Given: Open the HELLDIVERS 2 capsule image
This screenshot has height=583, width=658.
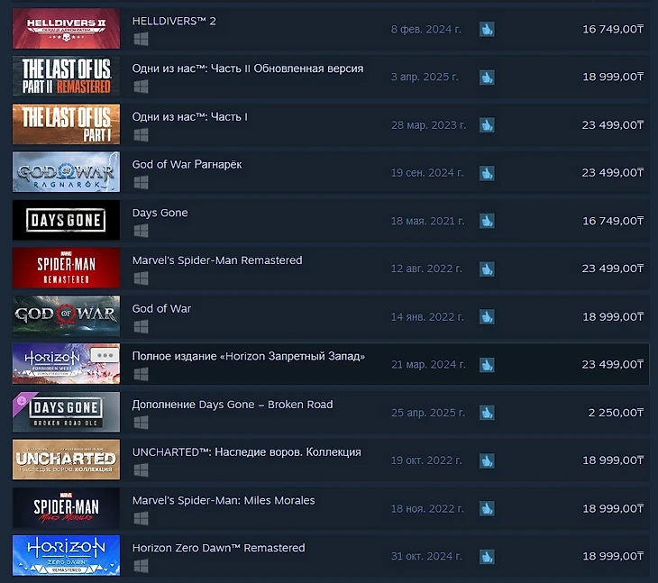Looking at the screenshot, I should 66,29.
